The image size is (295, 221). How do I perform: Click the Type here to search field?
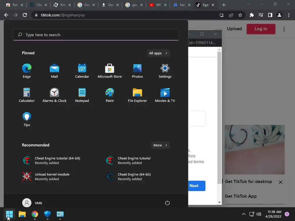pos(96,35)
